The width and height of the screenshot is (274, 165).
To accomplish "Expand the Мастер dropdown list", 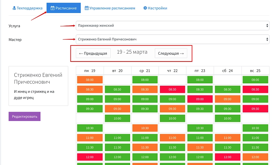I will [x=172, y=39].
